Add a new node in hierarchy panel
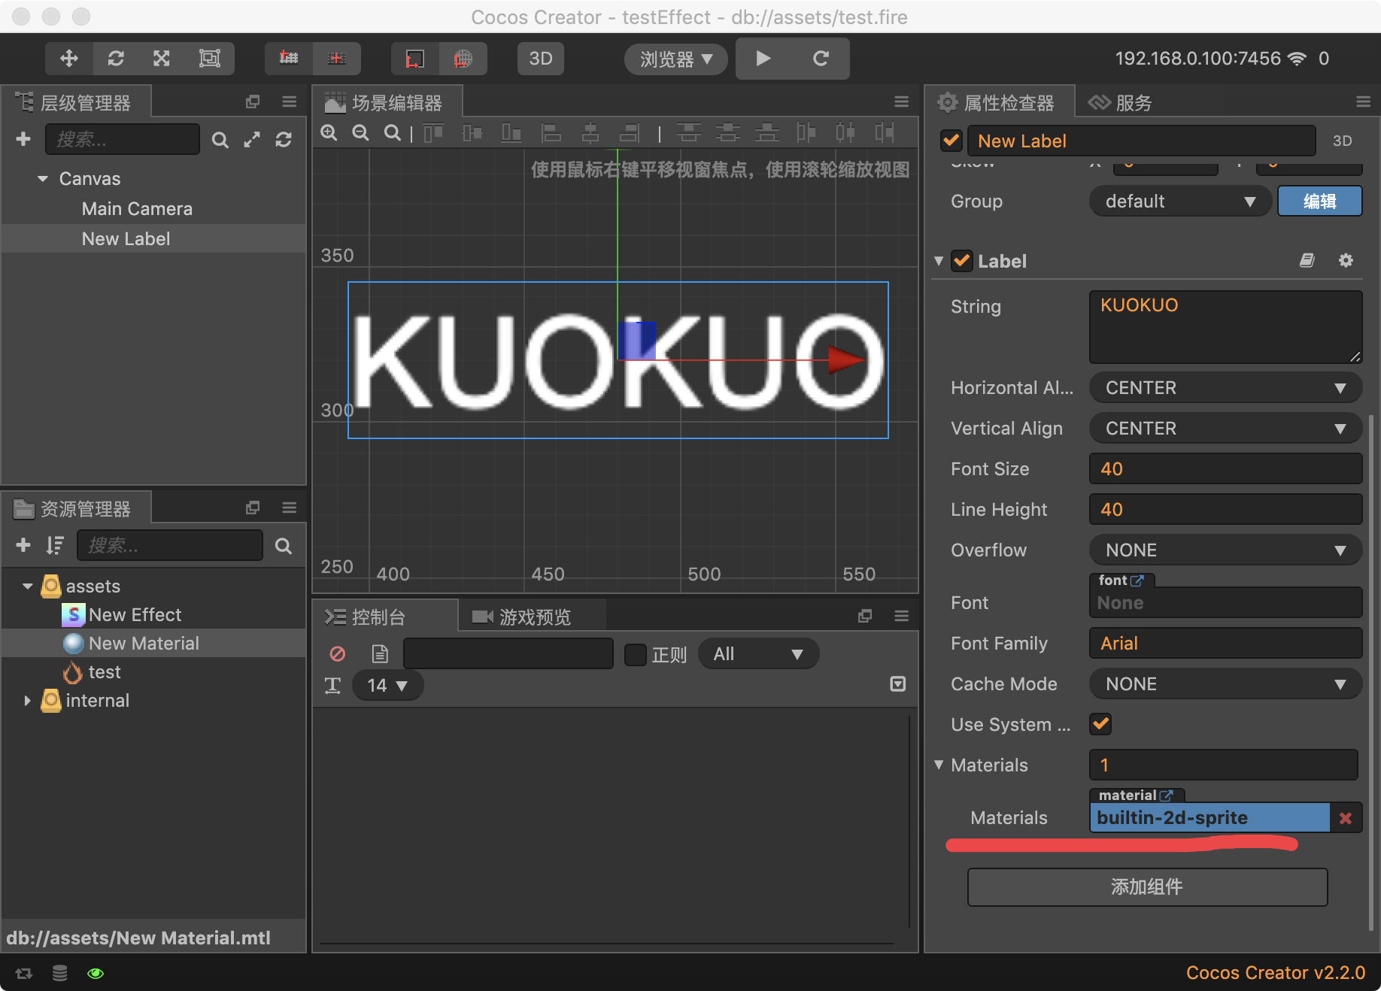Viewport: 1381px width, 991px height. (x=23, y=139)
